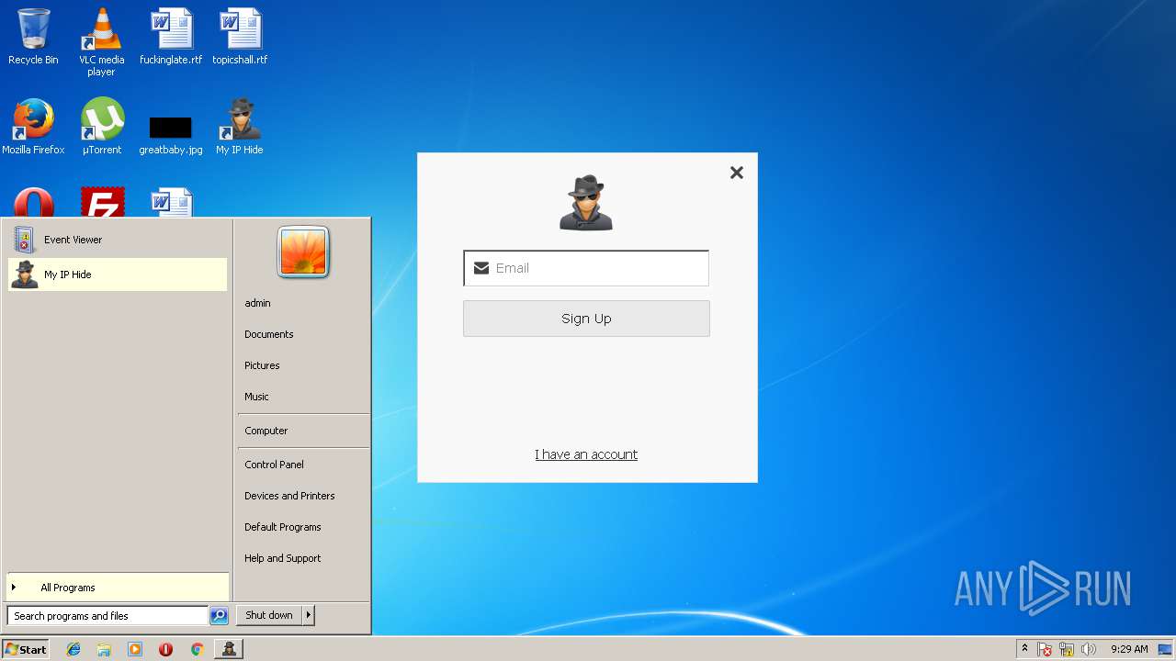The image size is (1176, 661).
Task: Open Windows Explorer folder icon on taskbar
Action: 104,649
